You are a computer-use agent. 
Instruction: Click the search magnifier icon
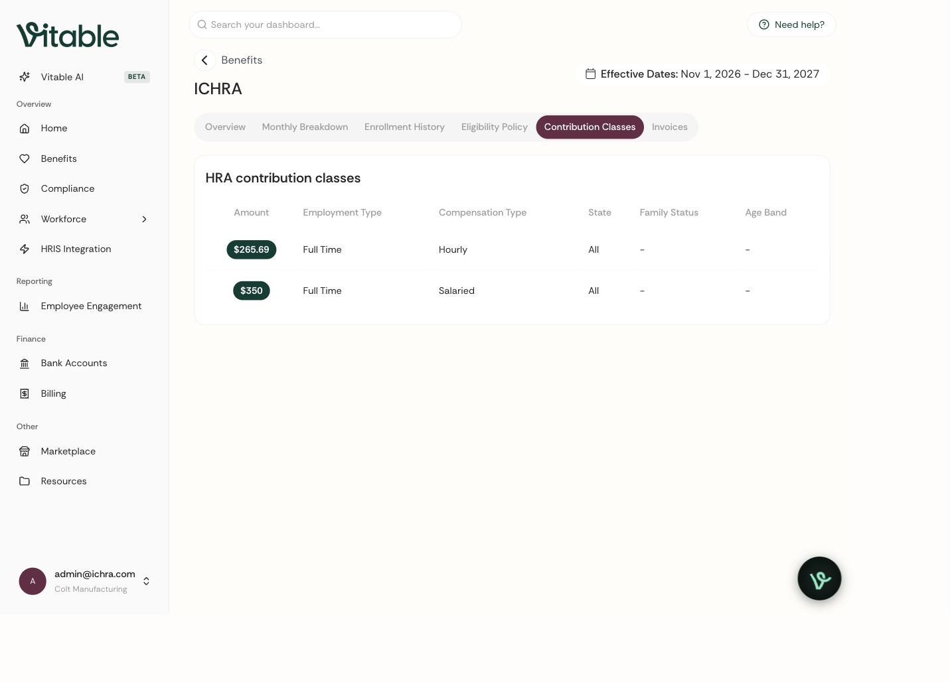click(x=202, y=25)
